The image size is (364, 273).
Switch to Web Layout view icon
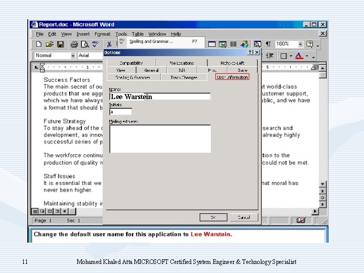tap(42, 211)
